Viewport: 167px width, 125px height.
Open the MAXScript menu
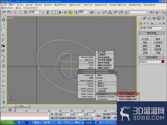point(7,8)
